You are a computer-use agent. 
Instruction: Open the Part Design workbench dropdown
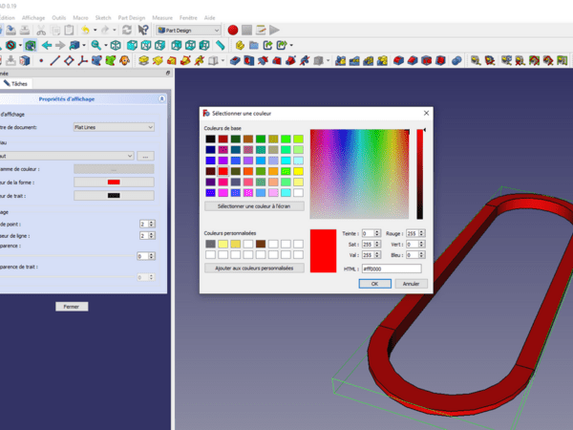click(188, 31)
